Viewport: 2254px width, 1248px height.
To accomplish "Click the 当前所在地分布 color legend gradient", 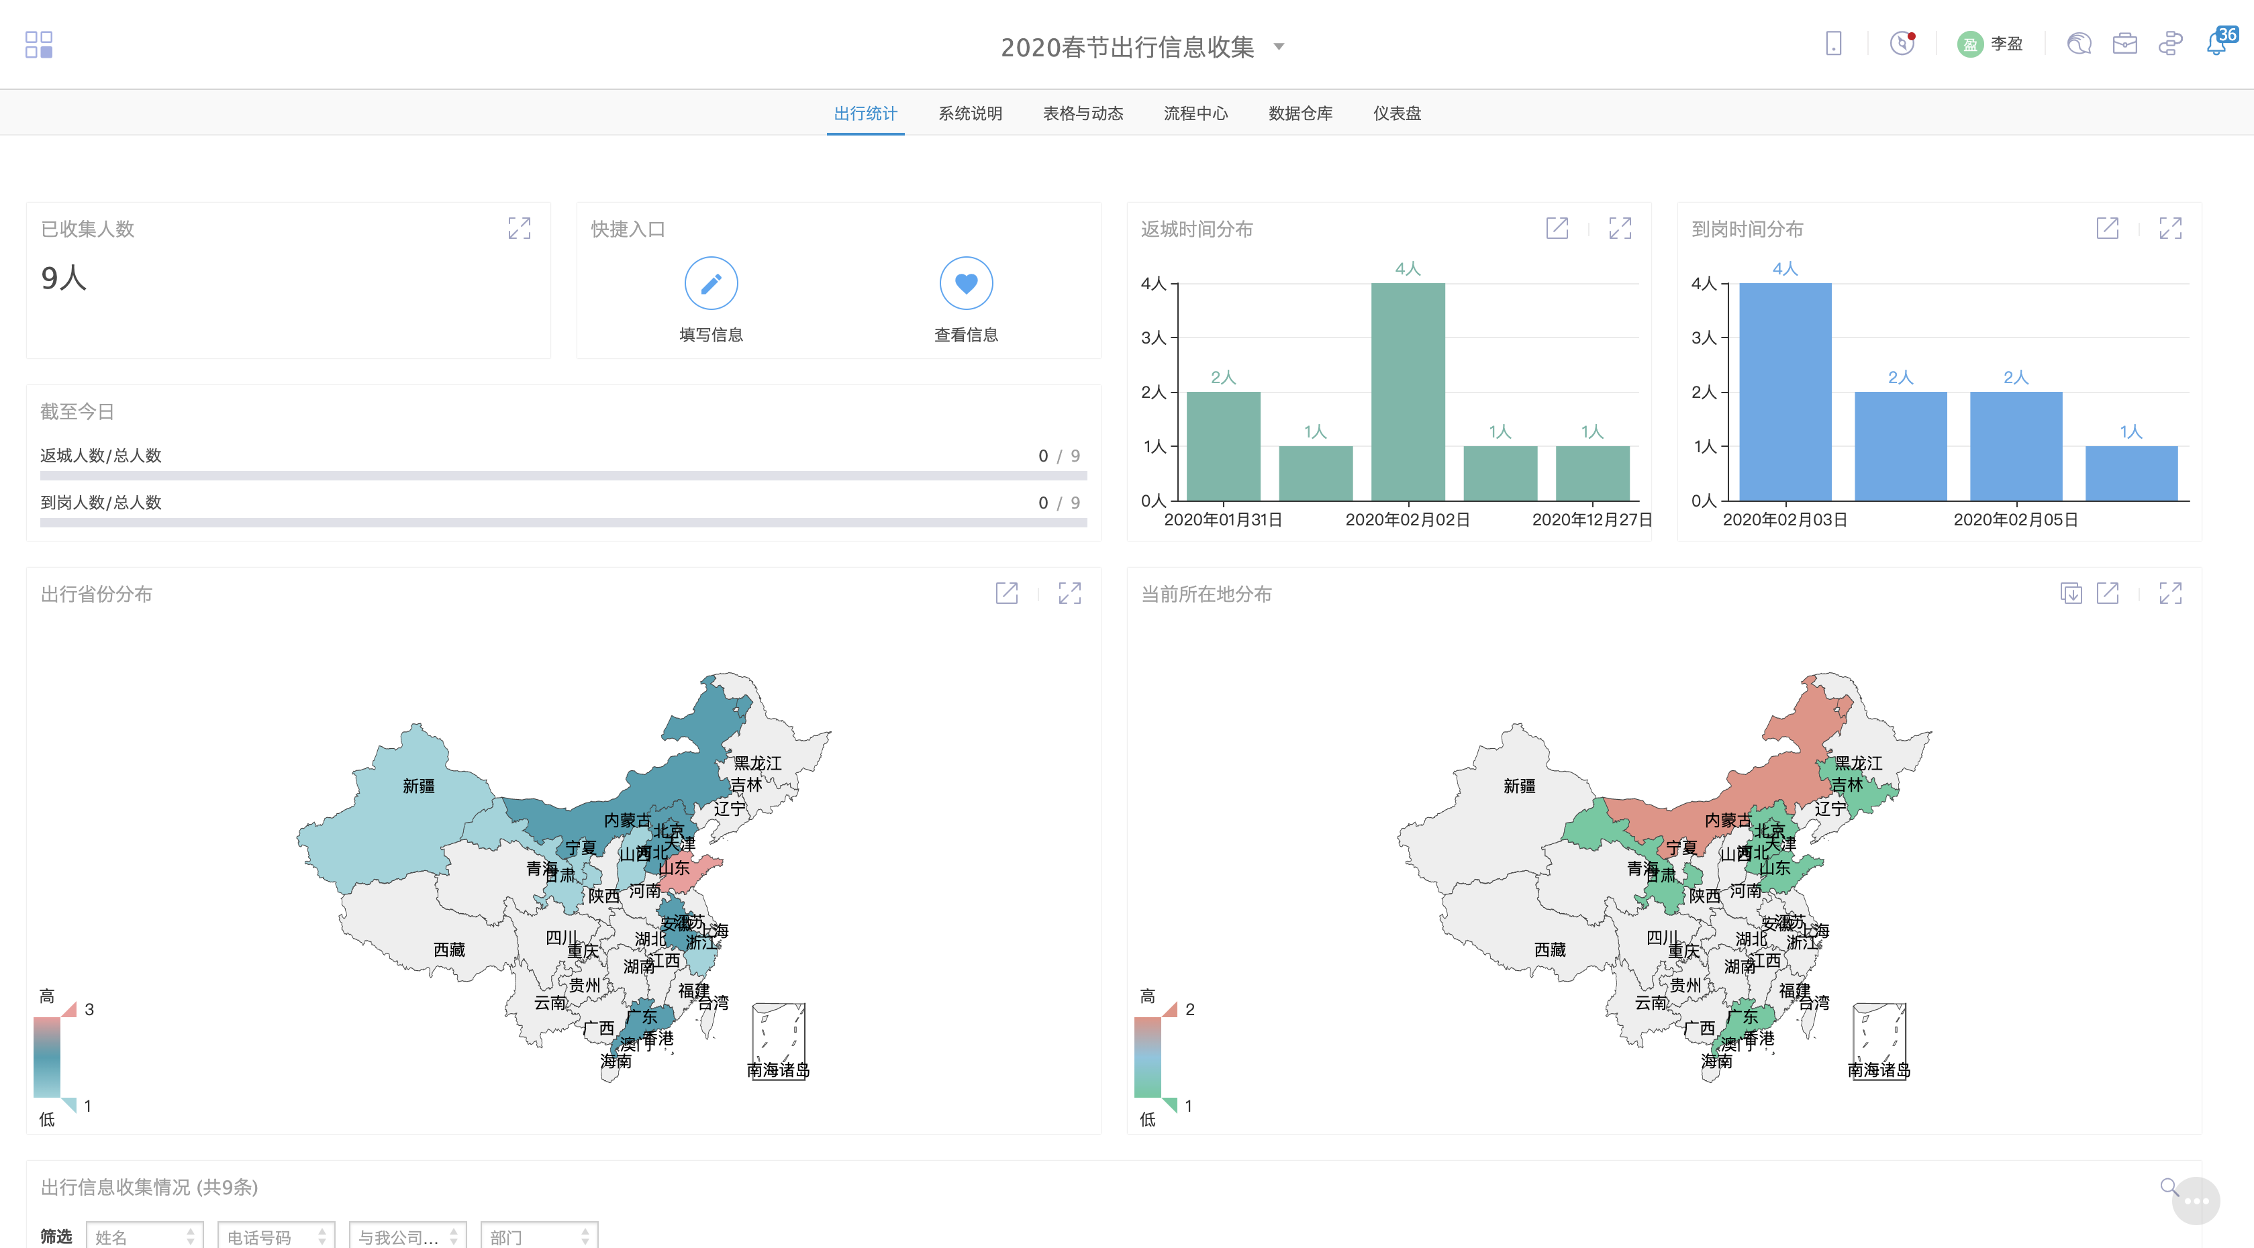I will 1147,1057.
